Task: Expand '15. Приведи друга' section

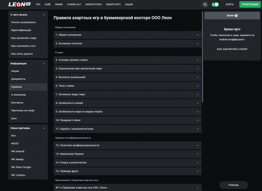Action: [128, 171]
